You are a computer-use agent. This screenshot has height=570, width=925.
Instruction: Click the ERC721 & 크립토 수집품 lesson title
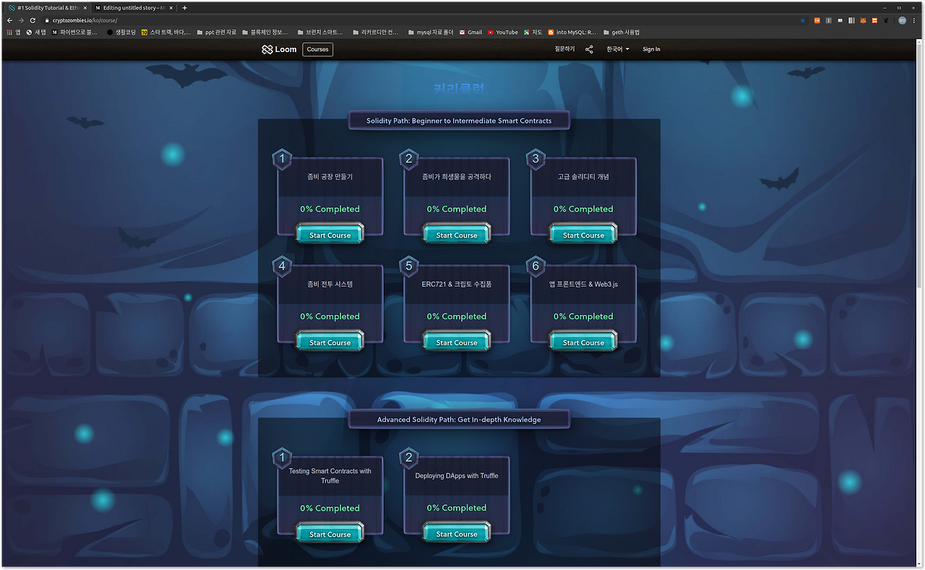pyautogui.click(x=457, y=284)
